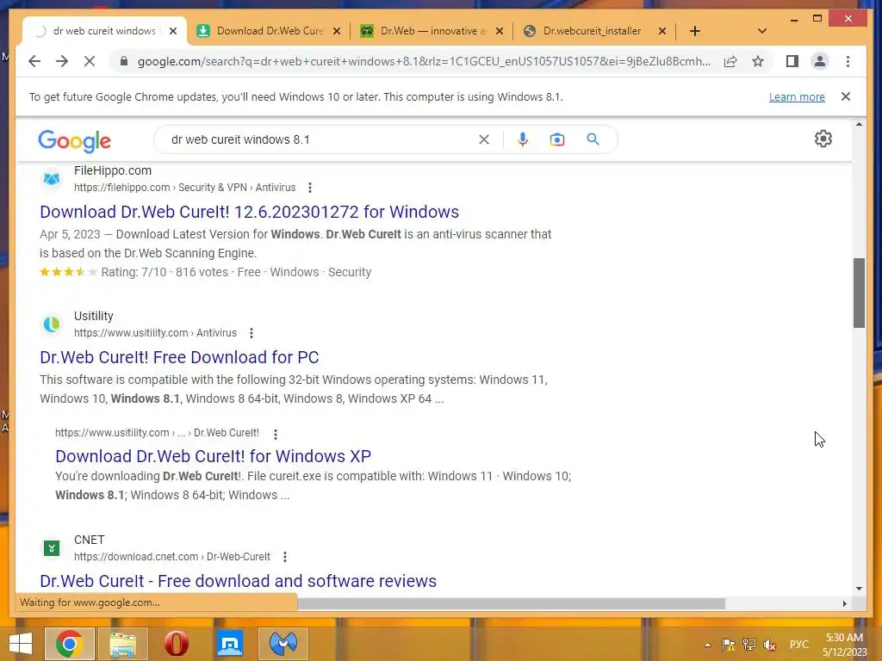
Task: Click the vertical scrollbar thumb
Action: point(859,293)
